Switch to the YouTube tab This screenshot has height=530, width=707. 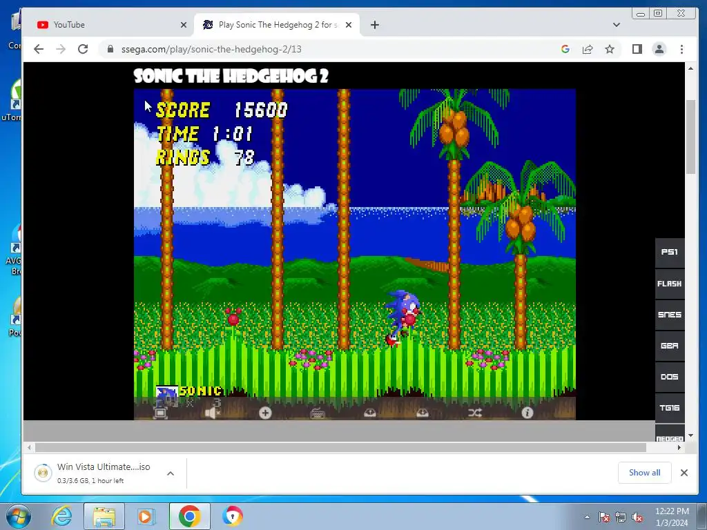click(x=108, y=25)
